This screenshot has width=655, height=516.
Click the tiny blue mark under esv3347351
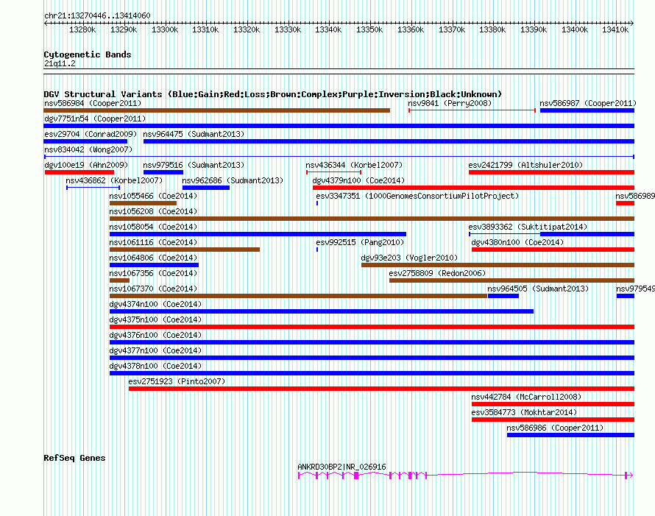pyautogui.click(x=317, y=203)
